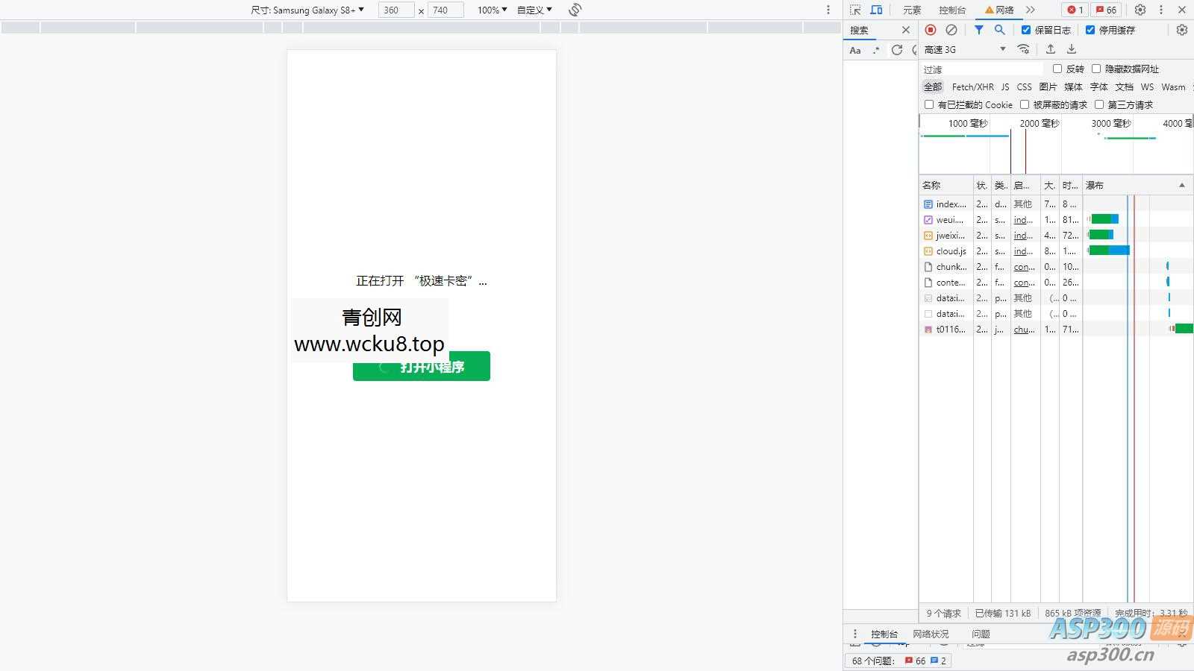1194x671 pixels.
Task: Click the network filter funnel icon
Action: tap(979, 30)
